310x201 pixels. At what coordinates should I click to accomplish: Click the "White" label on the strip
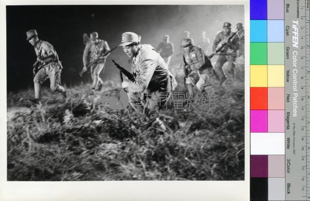pyautogui.click(x=289, y=143)
